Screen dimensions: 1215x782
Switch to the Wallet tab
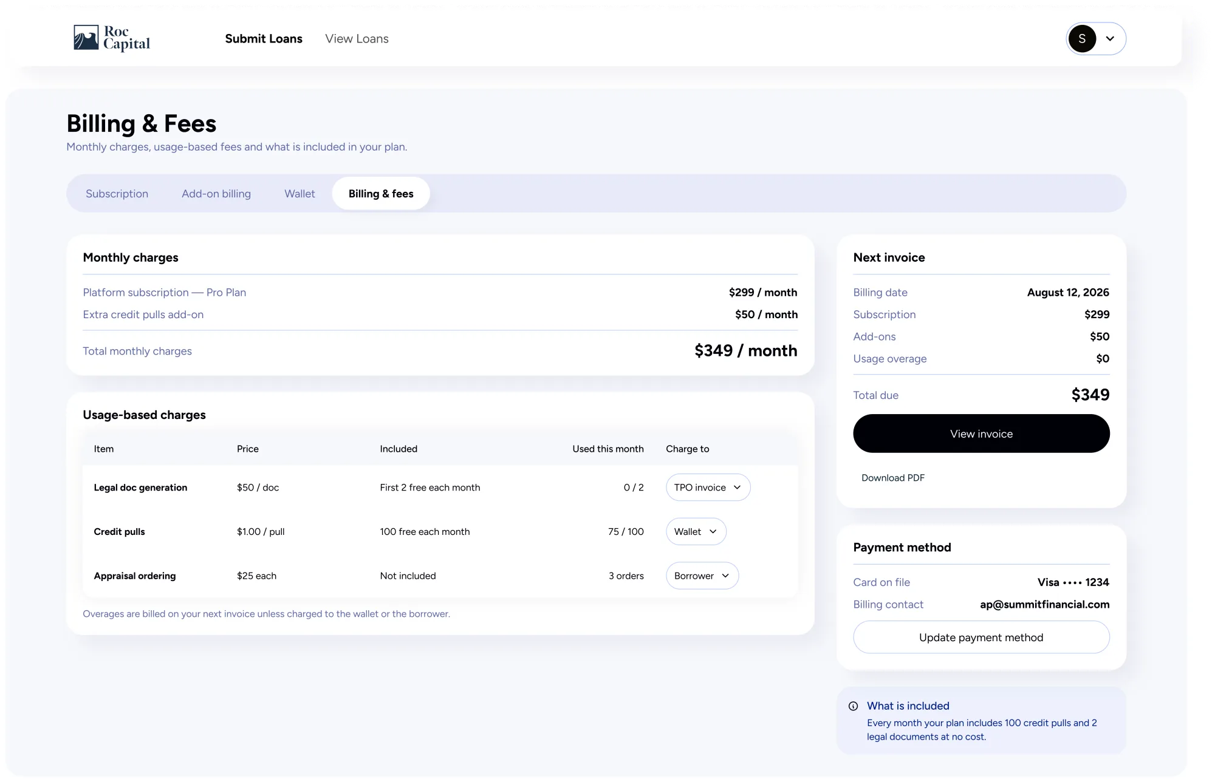299,194
